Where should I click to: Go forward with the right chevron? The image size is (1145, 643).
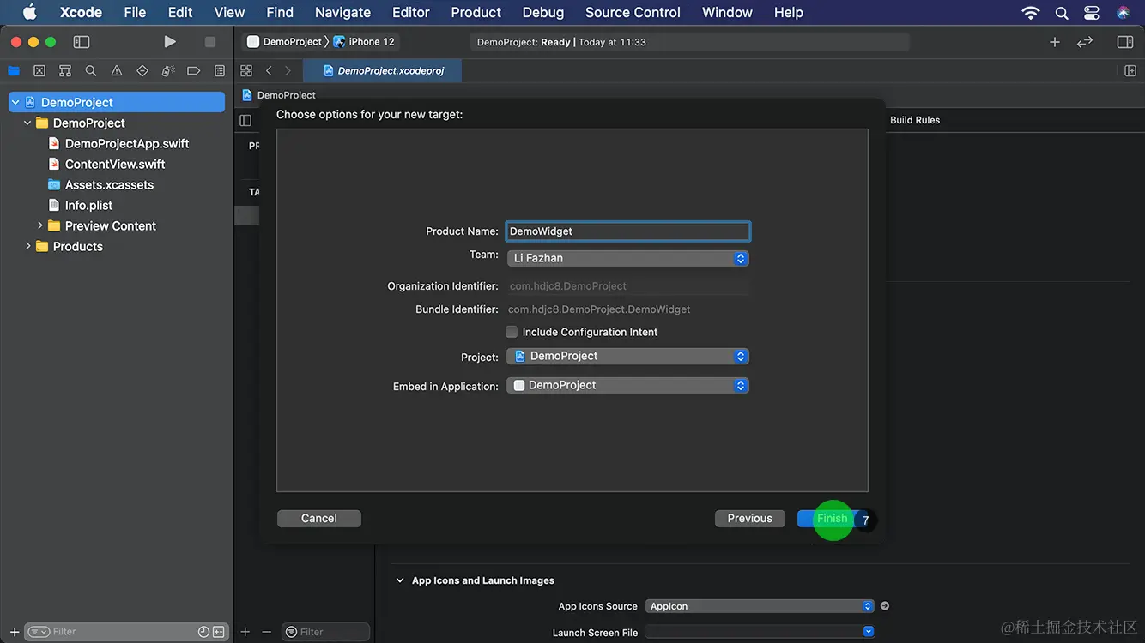click(288, 70)
